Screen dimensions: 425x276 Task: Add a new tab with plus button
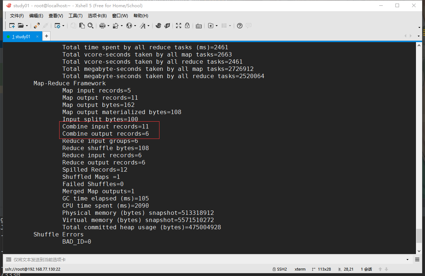tap(47, 36)
